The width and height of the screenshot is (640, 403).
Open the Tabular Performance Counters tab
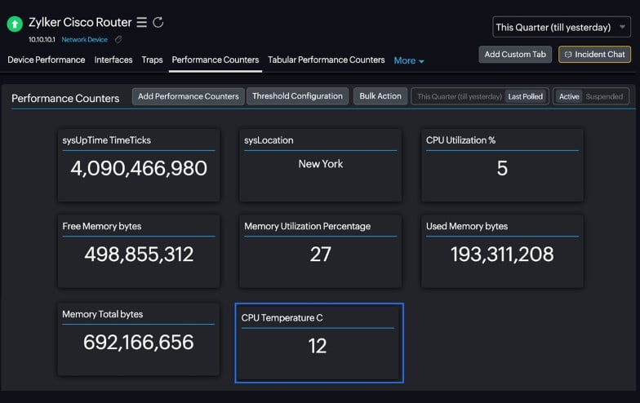click(x=327, y=60)
